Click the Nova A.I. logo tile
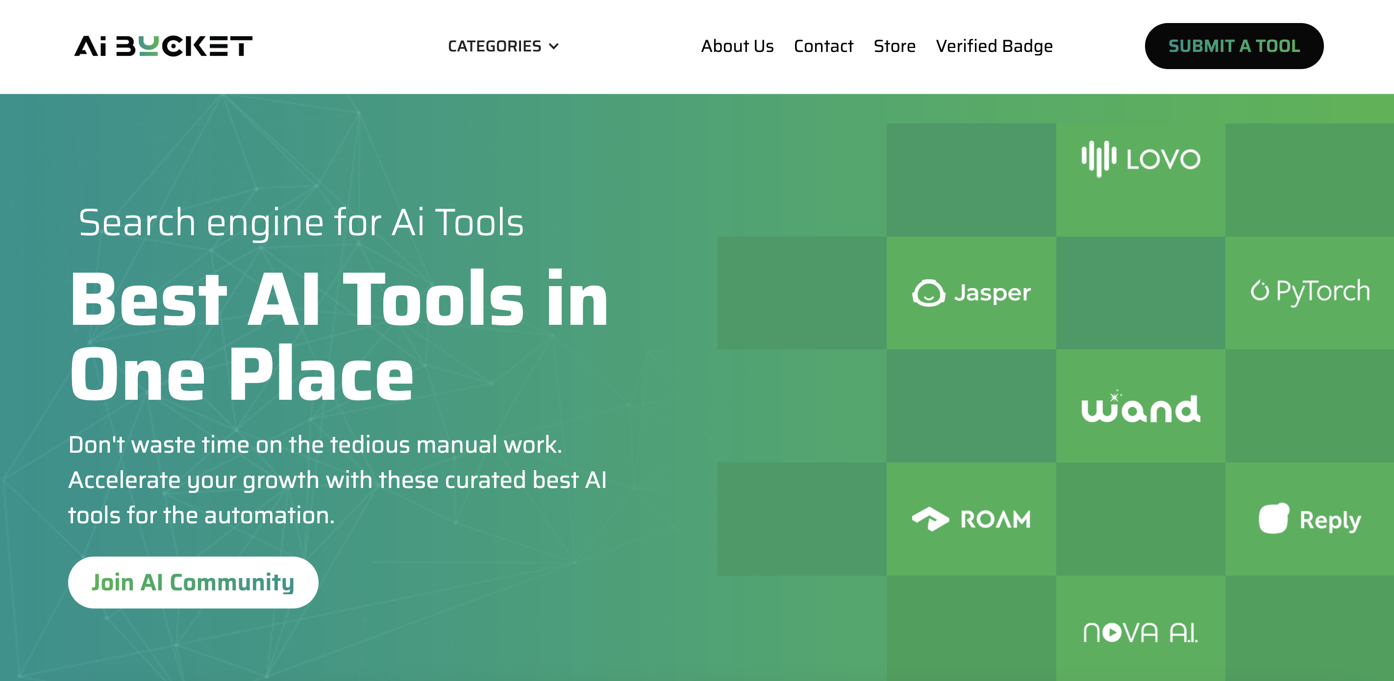Screen dimensions: 1394x681 tap(1140, 631)
